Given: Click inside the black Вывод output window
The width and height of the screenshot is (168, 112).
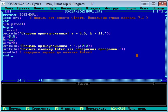Looking at the screenshot, I should pos(84,95).
